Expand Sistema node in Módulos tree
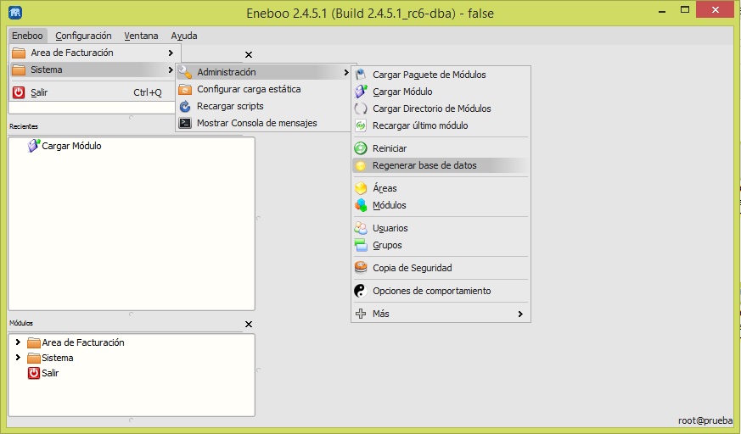Viewport: 741px width, 434px height. [18, 357]
